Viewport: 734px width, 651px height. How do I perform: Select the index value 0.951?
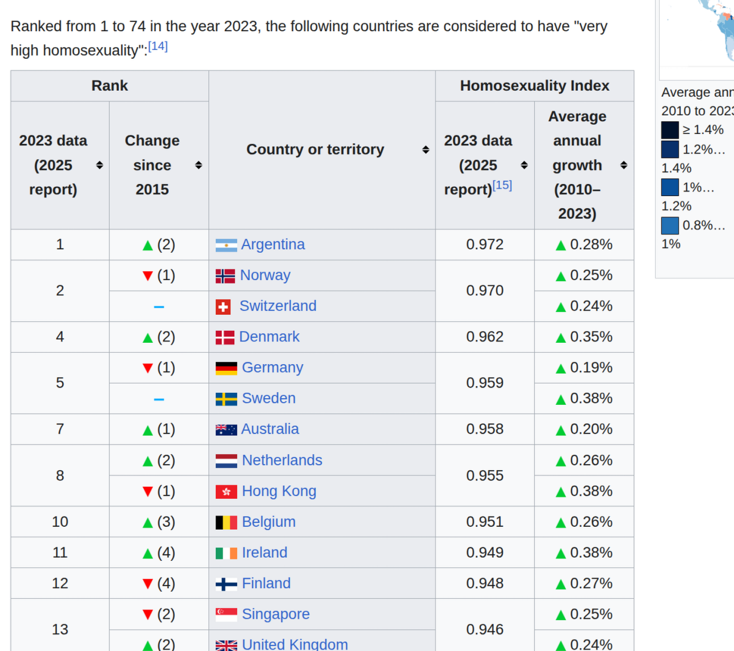484,522
